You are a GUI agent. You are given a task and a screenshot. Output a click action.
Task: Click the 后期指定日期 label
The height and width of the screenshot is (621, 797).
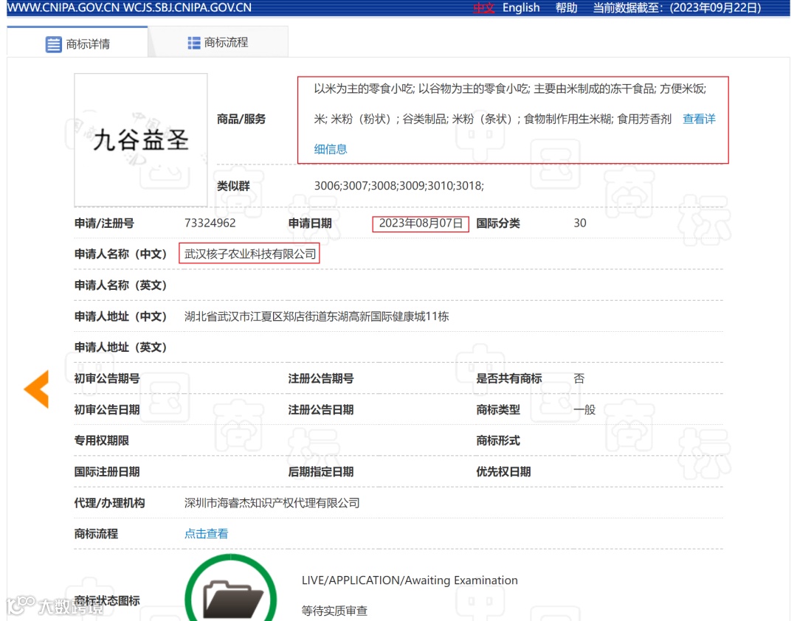(321, 471)
